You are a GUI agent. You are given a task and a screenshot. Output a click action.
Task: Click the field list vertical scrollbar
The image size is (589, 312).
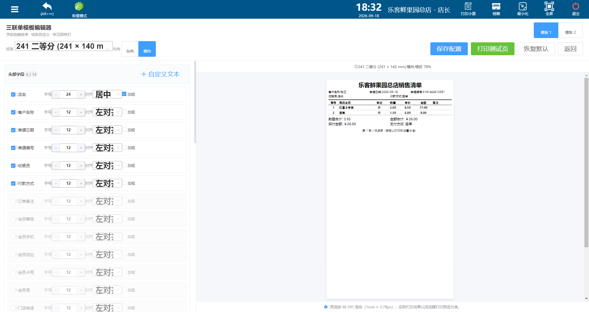tap(195, 102)
